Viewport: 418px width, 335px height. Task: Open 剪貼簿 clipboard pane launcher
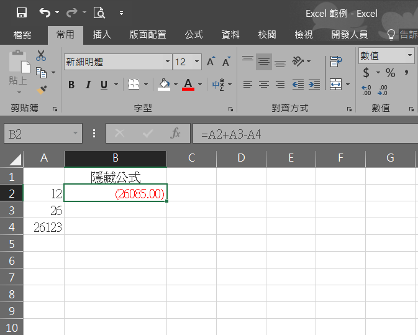pos(55,109)
